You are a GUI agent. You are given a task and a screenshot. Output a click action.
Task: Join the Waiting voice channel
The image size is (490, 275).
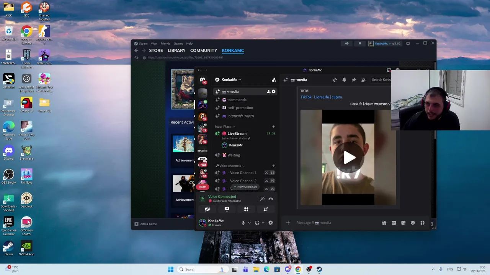tap(245, 155)
